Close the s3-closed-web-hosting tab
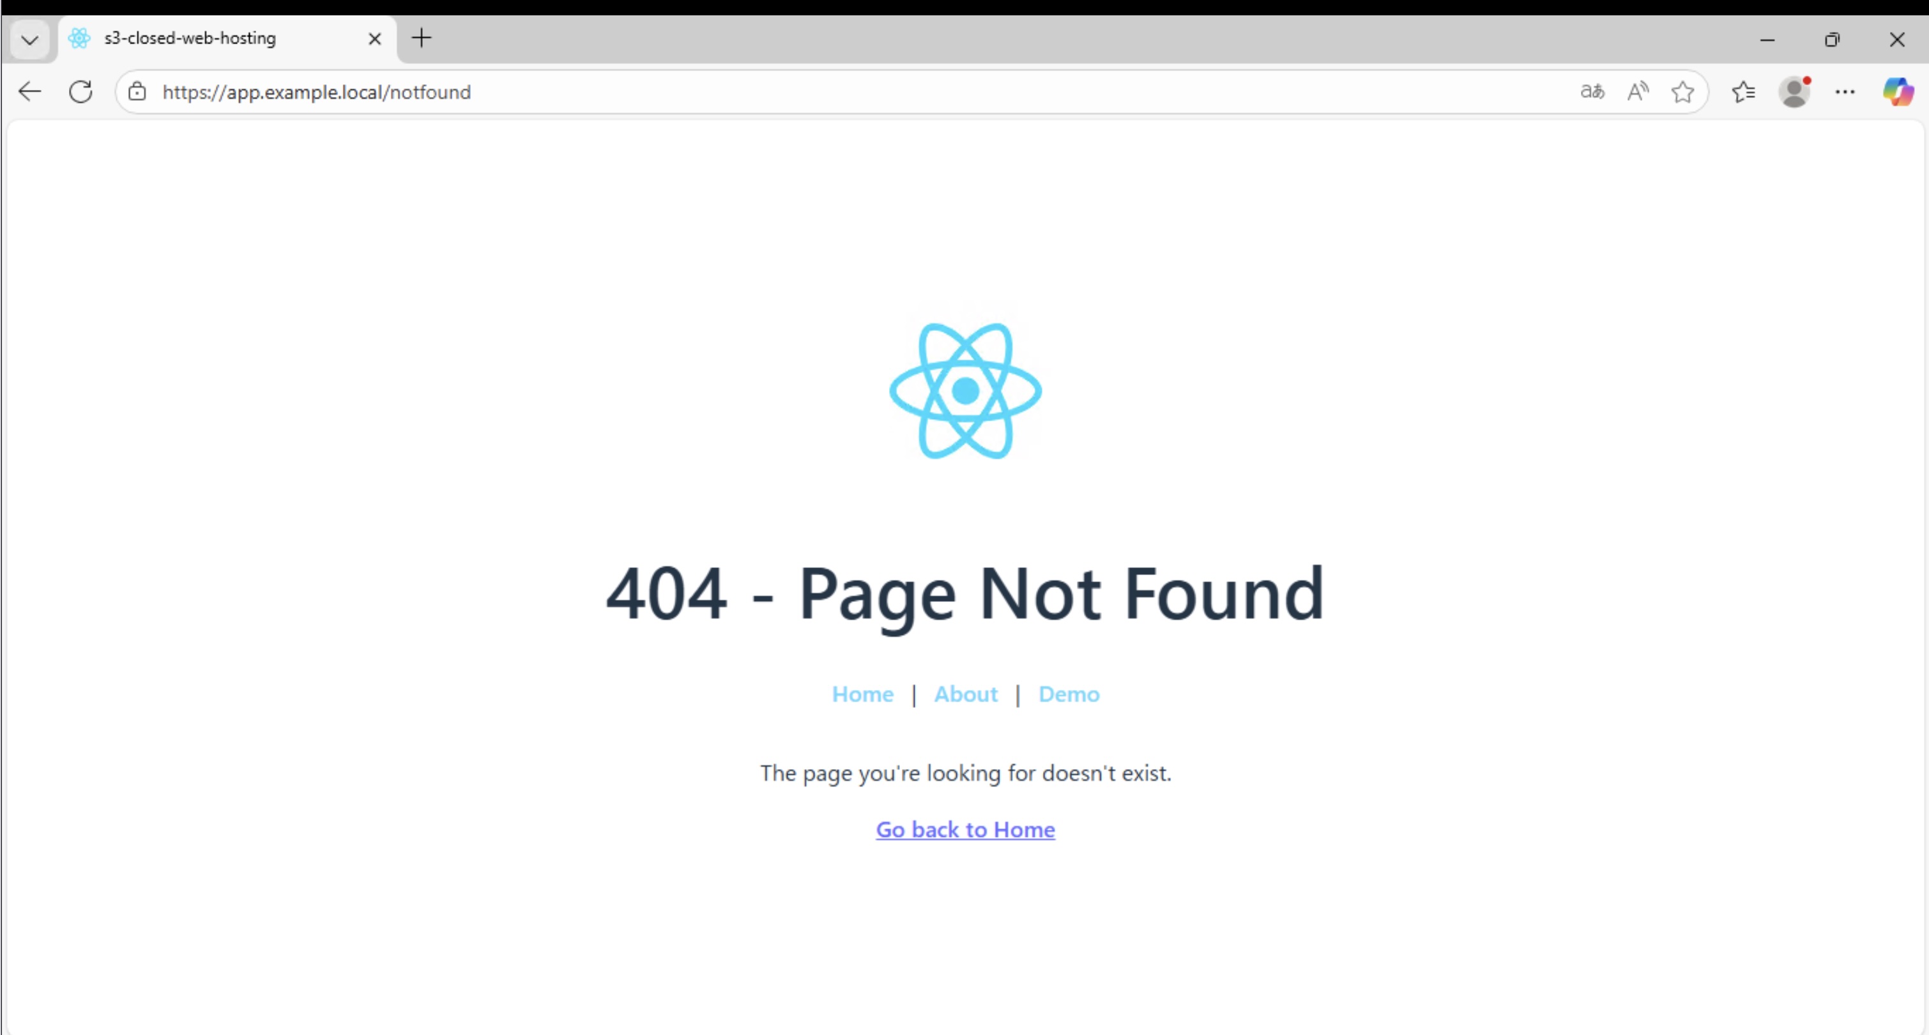This screenshot has height=1035, width=1929. tap(375, 39)
